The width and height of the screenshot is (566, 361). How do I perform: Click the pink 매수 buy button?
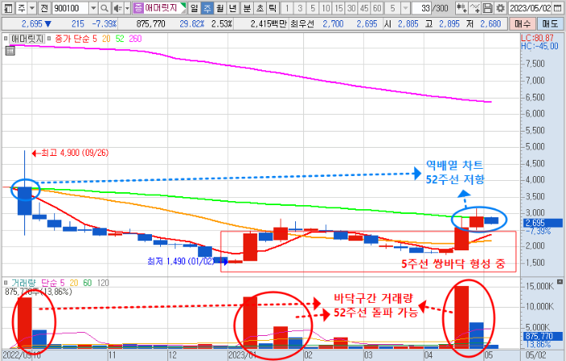pos(522,23)
